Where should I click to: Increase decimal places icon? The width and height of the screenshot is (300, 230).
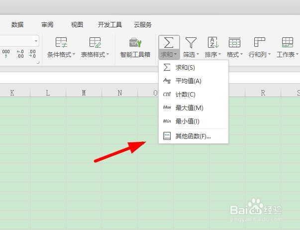tap(20, 54)
